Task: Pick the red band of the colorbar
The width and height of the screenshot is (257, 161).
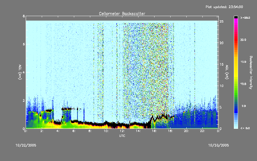Action: [x=236, y=40]
